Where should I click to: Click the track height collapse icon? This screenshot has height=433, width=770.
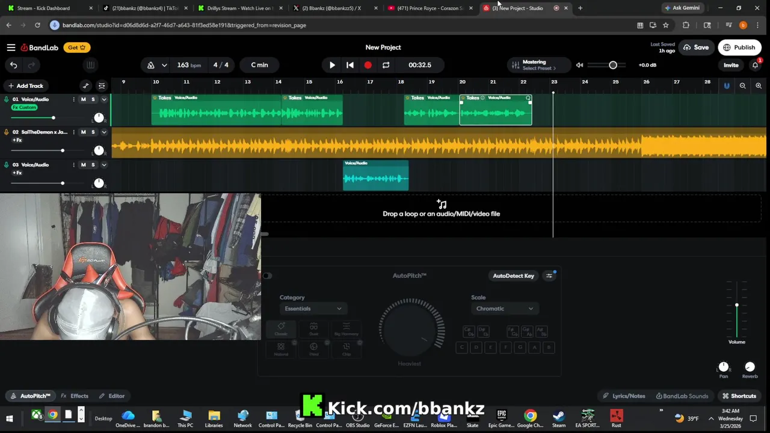click(102, 86)
